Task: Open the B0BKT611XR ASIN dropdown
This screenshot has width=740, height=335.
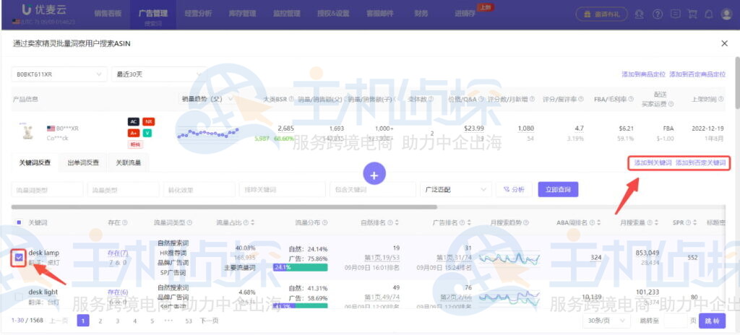Action: point(59,74)
